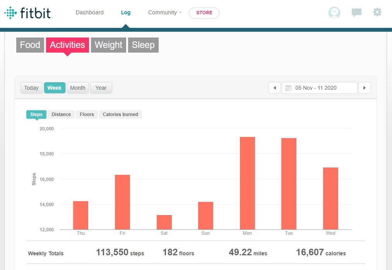The image size is (392, 270).
Task: Open the Store button
Action: pyautogui.click(x=204, y=13)
